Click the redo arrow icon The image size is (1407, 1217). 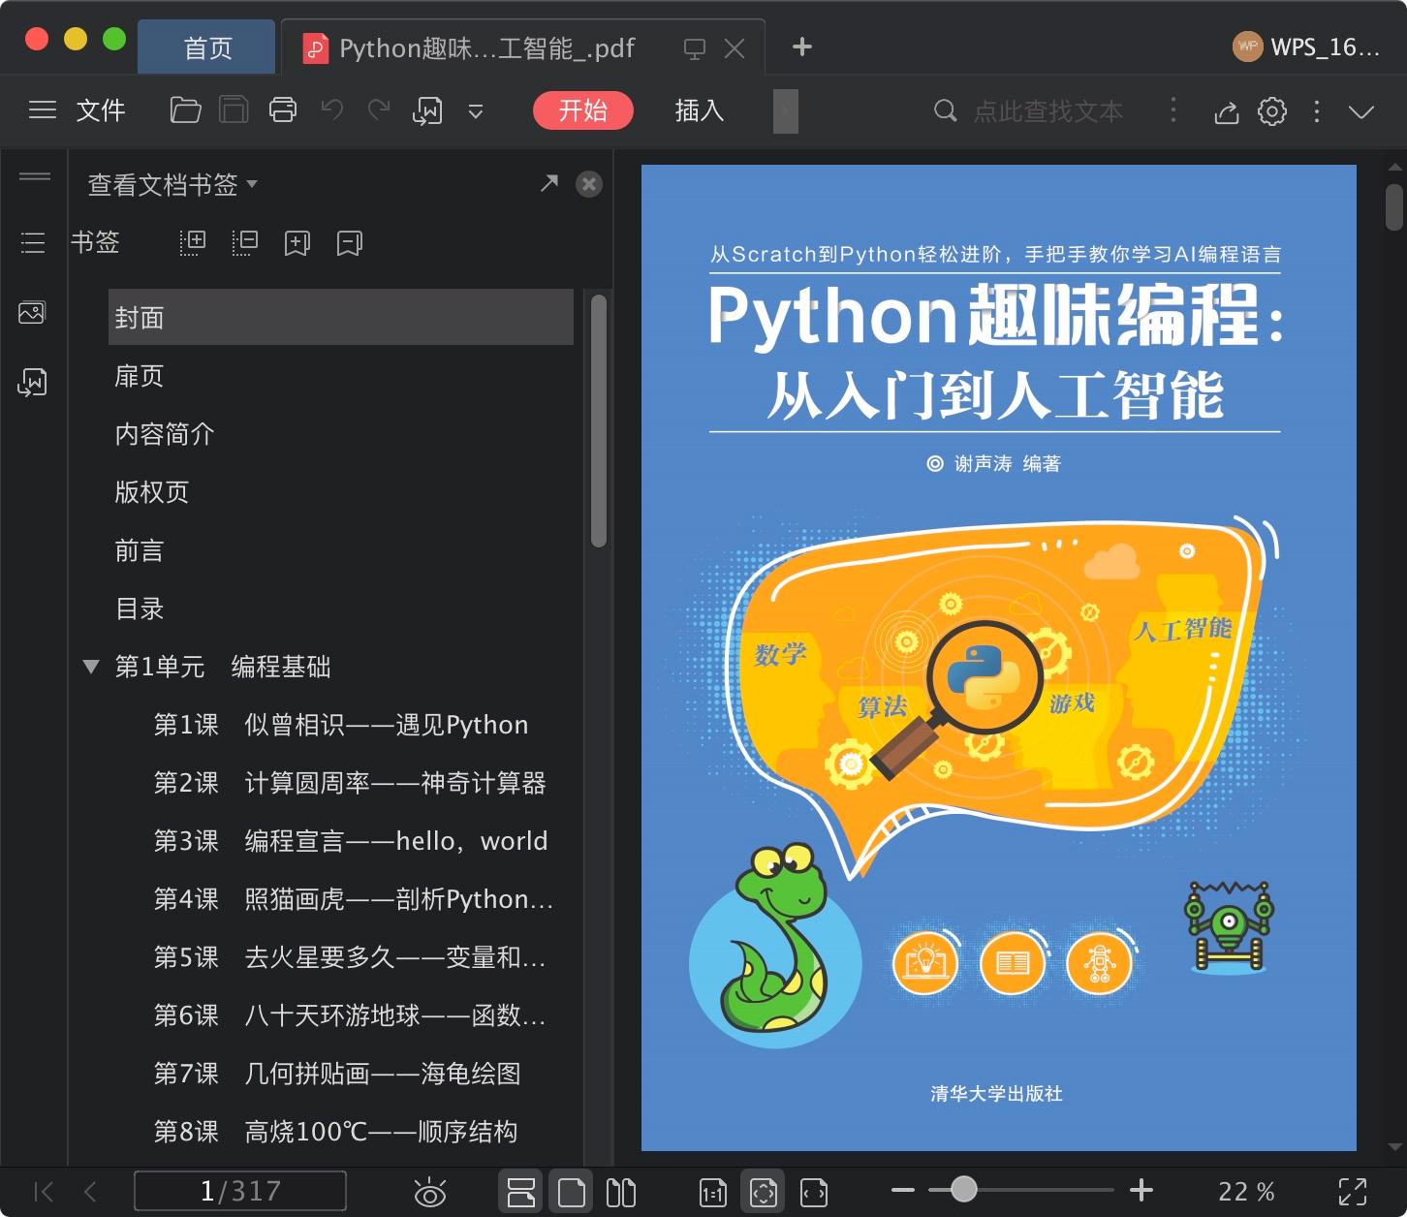pos(379,109)
